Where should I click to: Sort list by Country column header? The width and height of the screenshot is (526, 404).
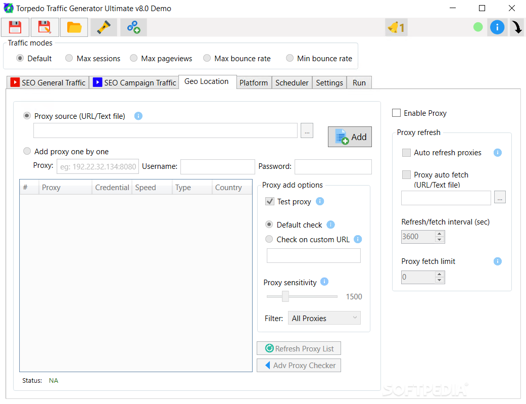[x=232, y=188]
